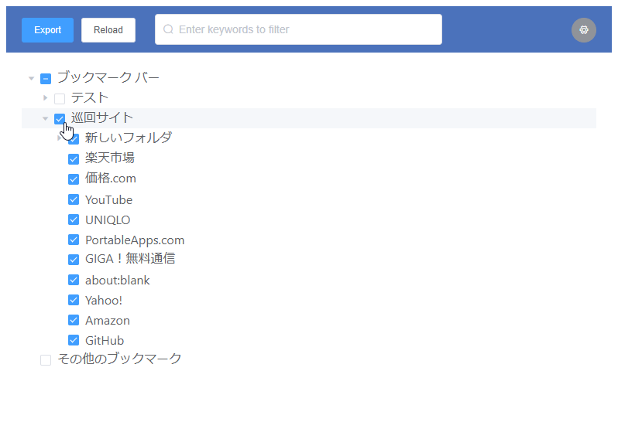Uncheck the 新しいフォルダ checkbox

click(74, 138)
